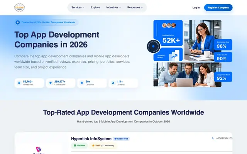Viewport: 247px width, 154px height.
Task: Expand the Resources menu
Action: click(x=135, y=7)
